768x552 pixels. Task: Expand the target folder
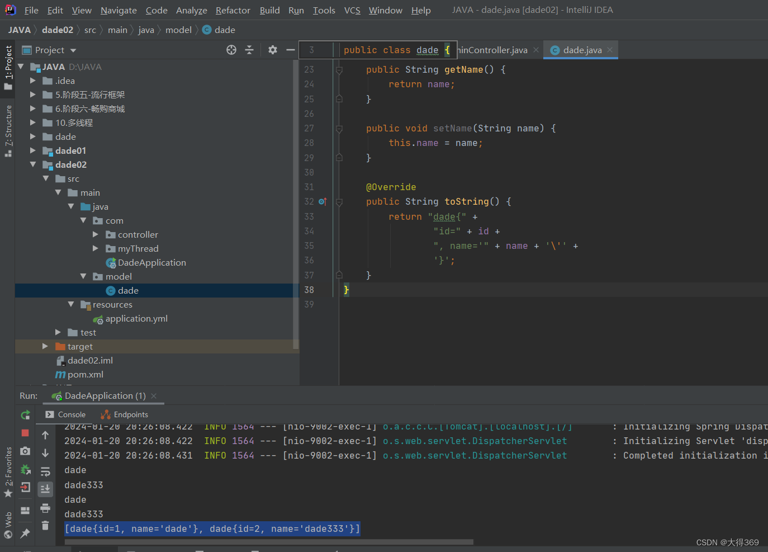[x=45, y=346]
